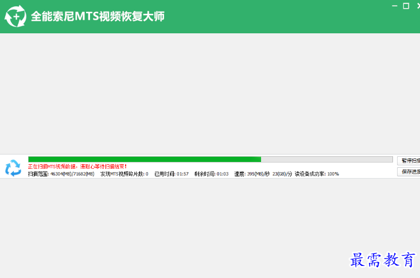Save progress with the 保存进度 button
This screenshot has height=278, width=420.
[409, 172]
